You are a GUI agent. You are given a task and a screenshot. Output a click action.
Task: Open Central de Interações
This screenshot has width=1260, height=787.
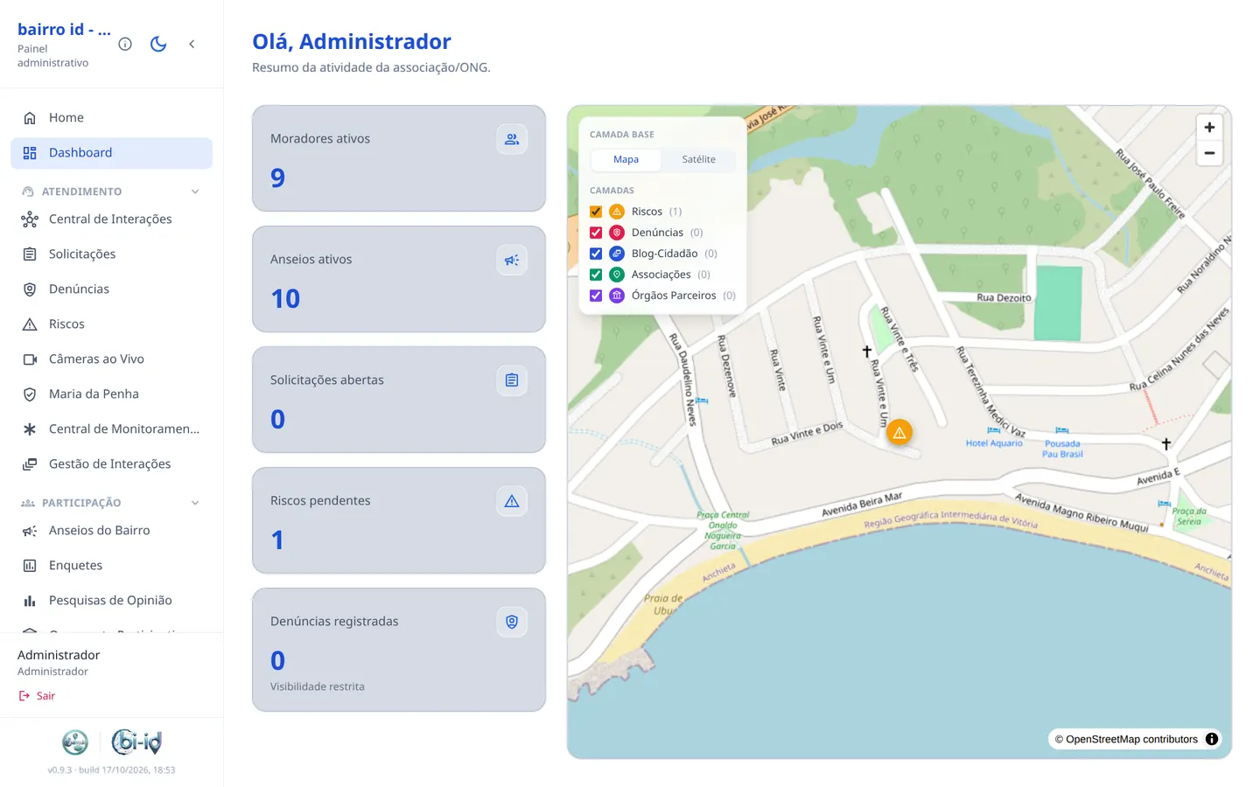tap(111, 219)
